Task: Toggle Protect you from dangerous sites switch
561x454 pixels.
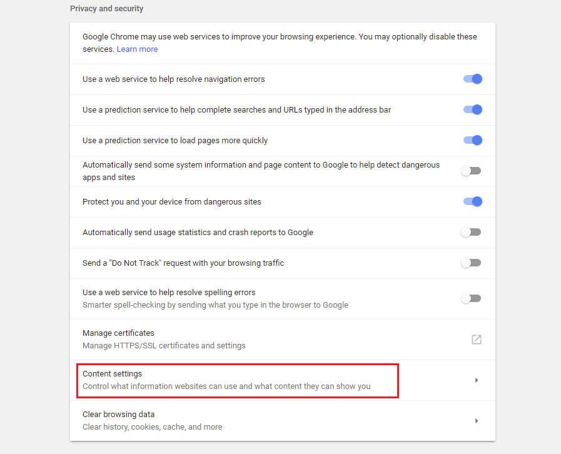Action: coord(473,201)
